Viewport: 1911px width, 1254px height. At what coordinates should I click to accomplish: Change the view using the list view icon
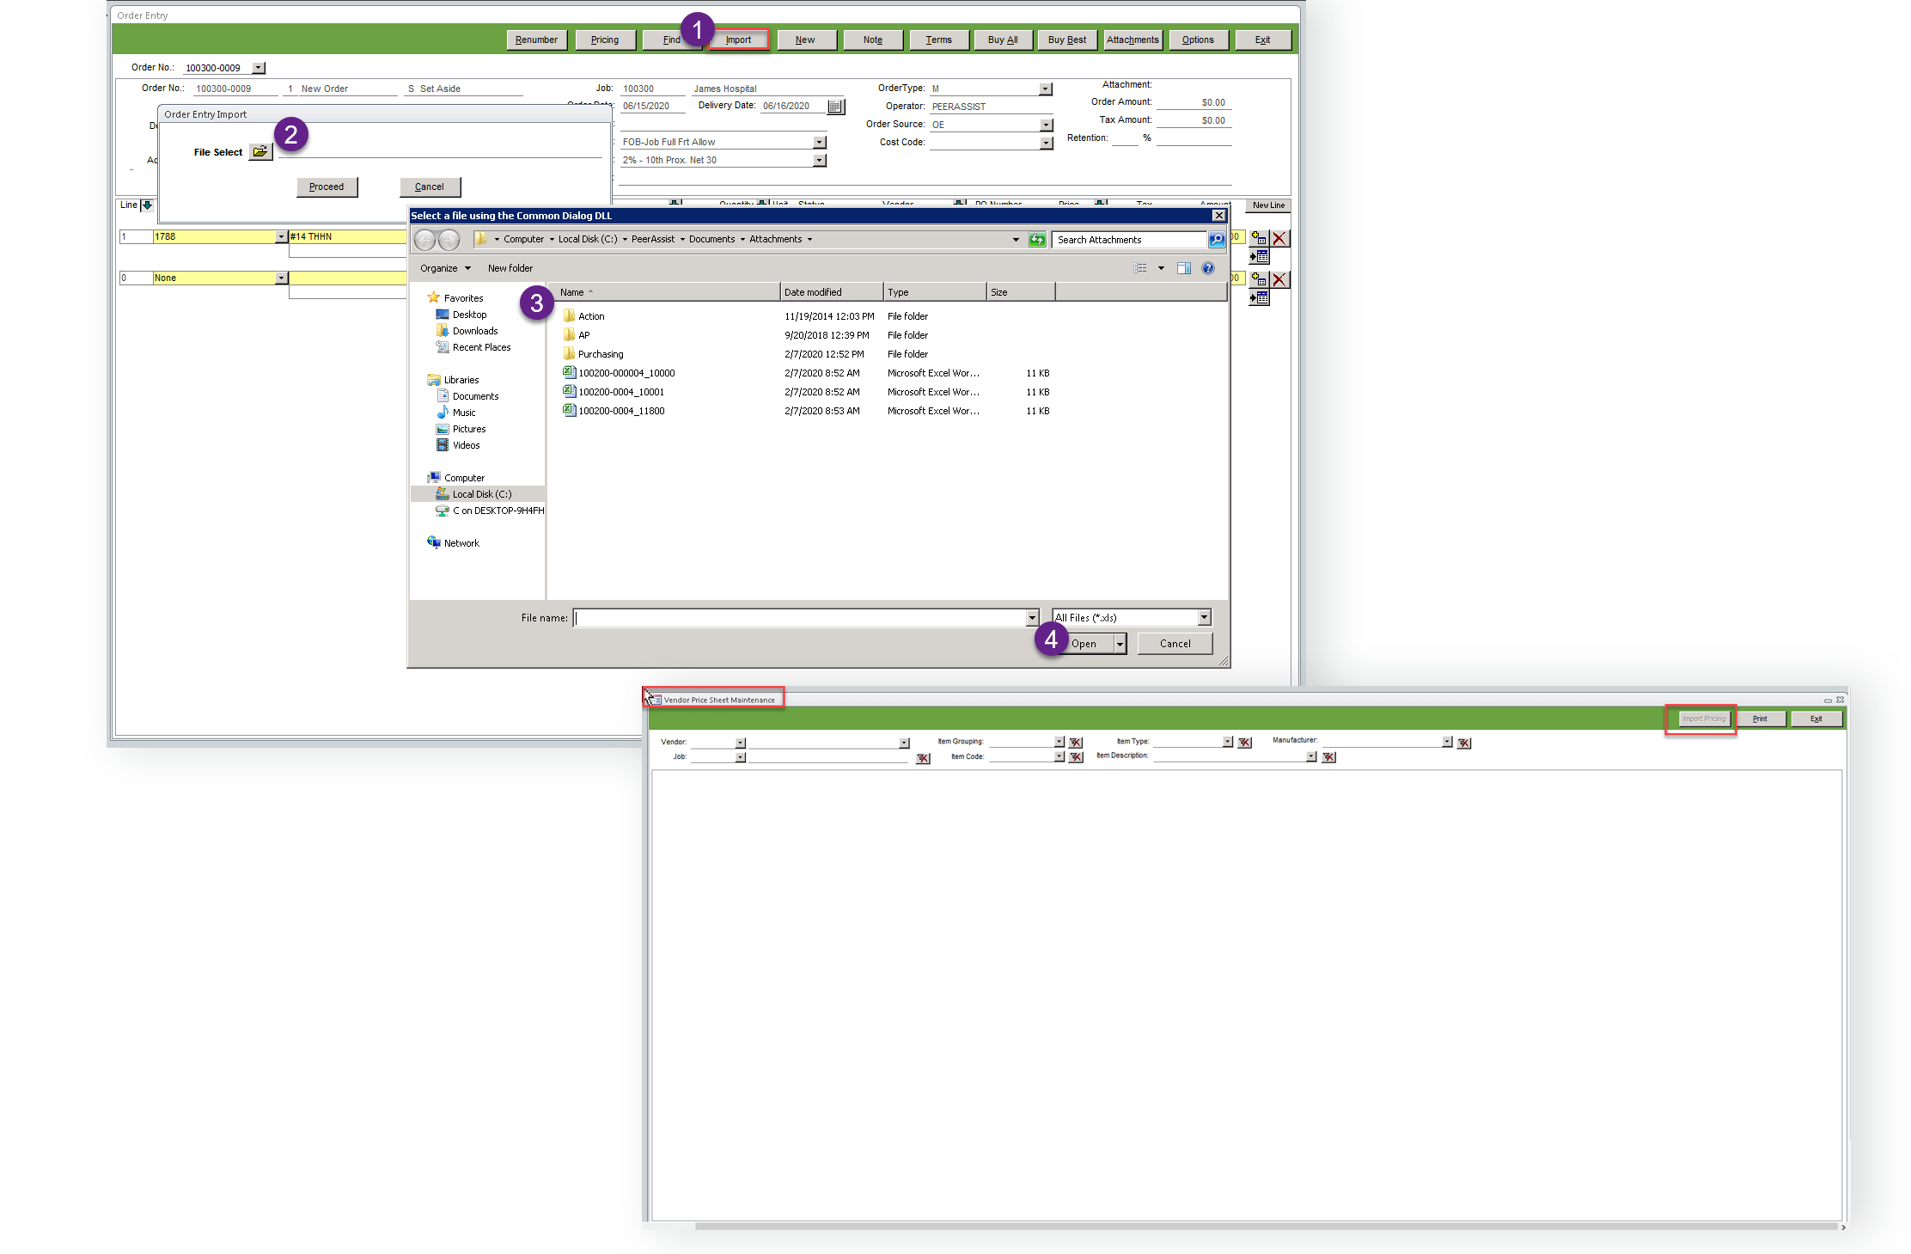[x=1140, y=268]
